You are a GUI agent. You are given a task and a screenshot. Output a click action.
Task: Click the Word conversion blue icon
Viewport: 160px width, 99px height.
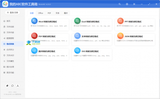click(x=34, y=21)
